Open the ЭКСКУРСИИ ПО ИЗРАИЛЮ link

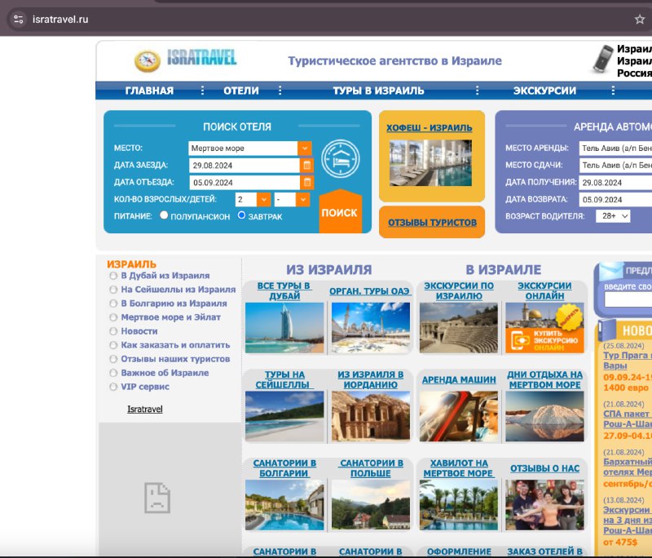(459, 291)
